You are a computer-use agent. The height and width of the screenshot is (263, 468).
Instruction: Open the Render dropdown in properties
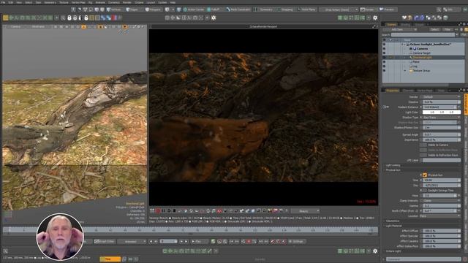point(441,97)
